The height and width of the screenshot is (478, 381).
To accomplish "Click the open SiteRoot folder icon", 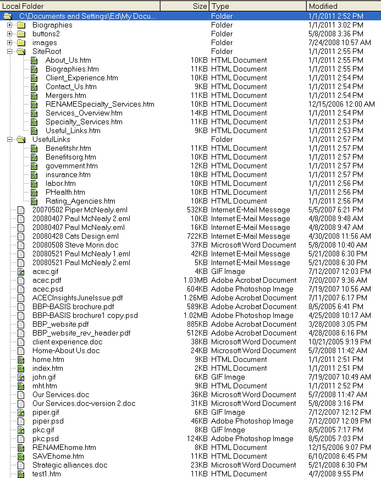I will coord(21,51).
